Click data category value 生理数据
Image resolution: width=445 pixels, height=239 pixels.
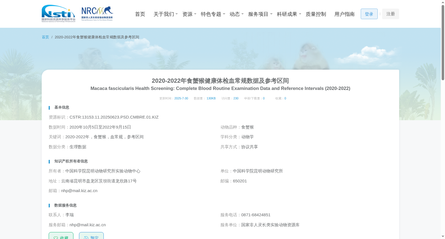coord(78,147)
